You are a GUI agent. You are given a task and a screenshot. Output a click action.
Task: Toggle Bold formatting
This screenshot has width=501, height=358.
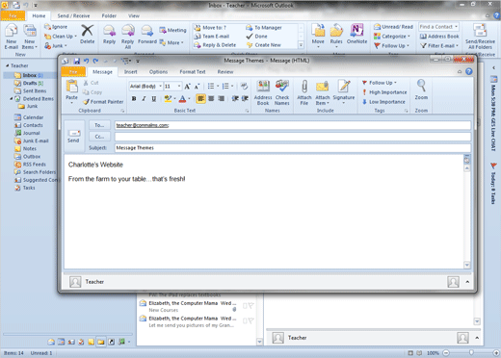[134, 99]
